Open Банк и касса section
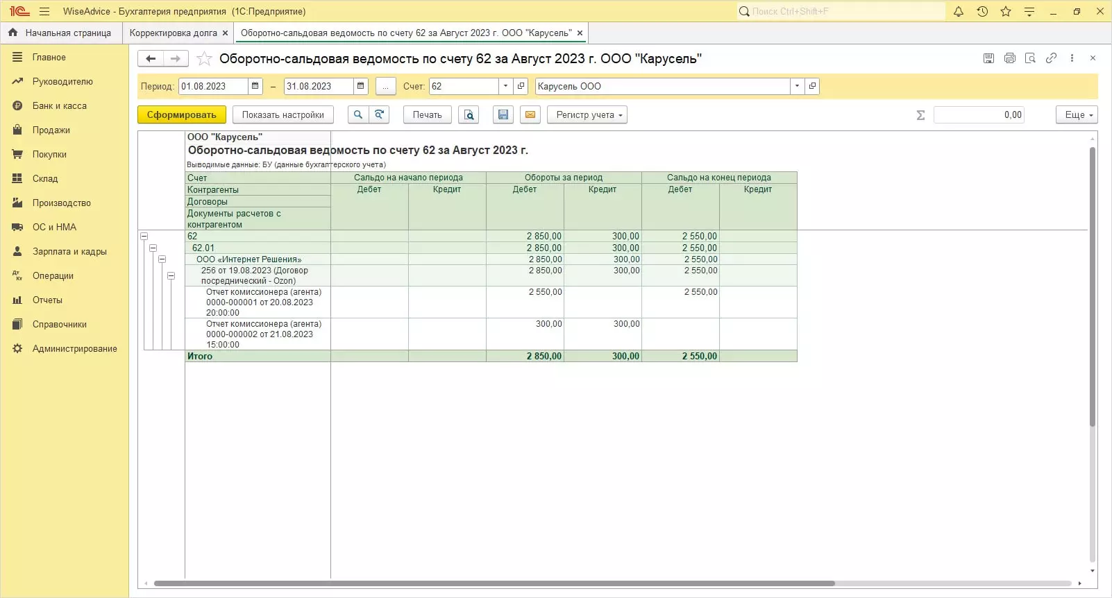The image size is (1112, 598). point(60,106)
